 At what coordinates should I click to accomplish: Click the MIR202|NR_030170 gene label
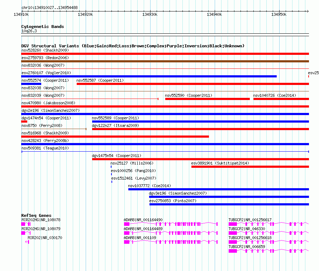[x=45, y=238]
